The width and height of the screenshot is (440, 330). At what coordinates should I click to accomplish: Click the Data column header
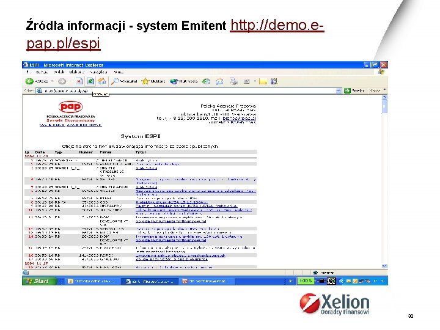coord(40,152)
